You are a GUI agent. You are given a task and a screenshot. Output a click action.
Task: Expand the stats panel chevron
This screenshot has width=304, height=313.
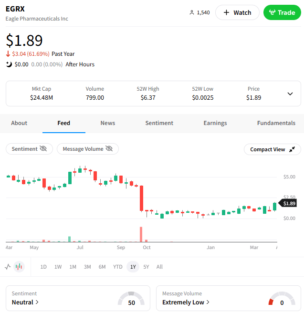[x=290, y=94]
